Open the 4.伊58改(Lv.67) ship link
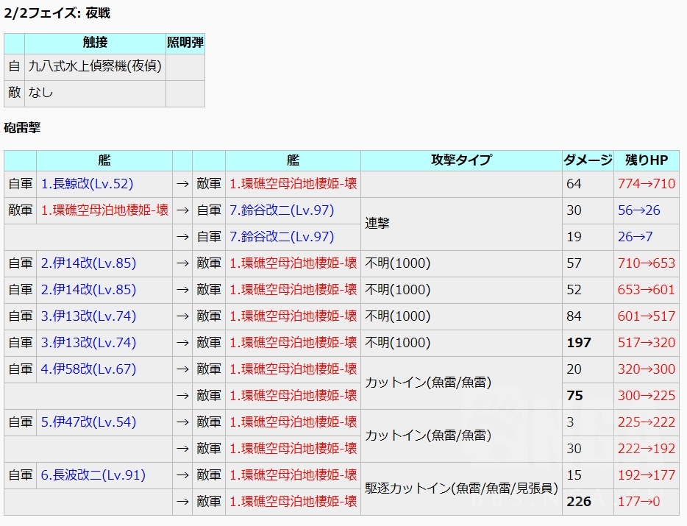687x526 pixels. pyautogui.click(x=88, y=369)
